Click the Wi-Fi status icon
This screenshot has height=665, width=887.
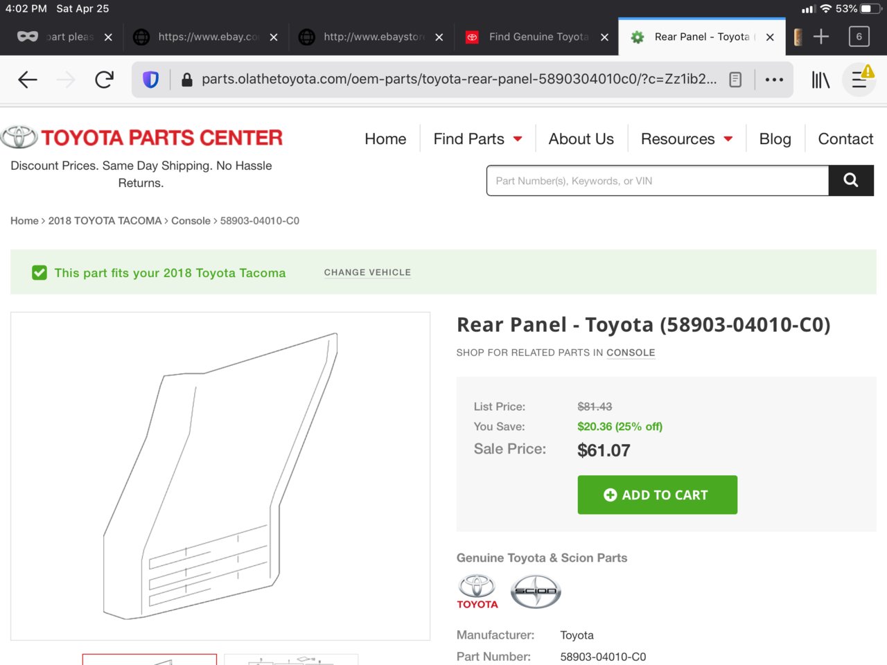click(826, 9)
